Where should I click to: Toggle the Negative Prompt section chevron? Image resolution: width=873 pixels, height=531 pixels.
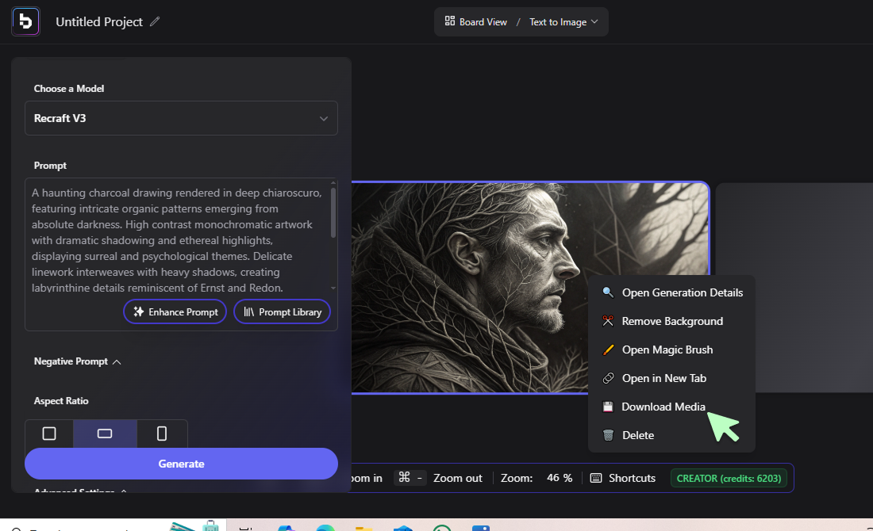117,362
